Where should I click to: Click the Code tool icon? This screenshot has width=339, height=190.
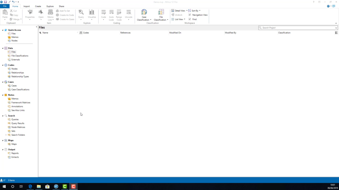(104, 13)
